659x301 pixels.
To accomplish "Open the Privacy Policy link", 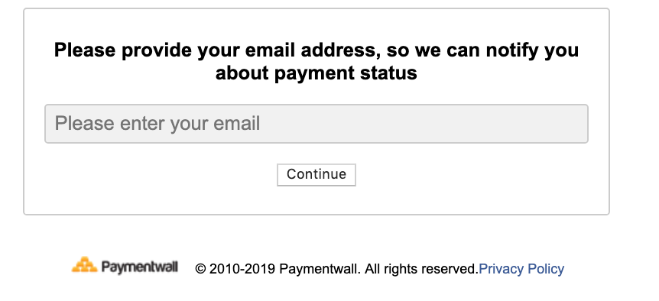I will [x=521, y=269].
